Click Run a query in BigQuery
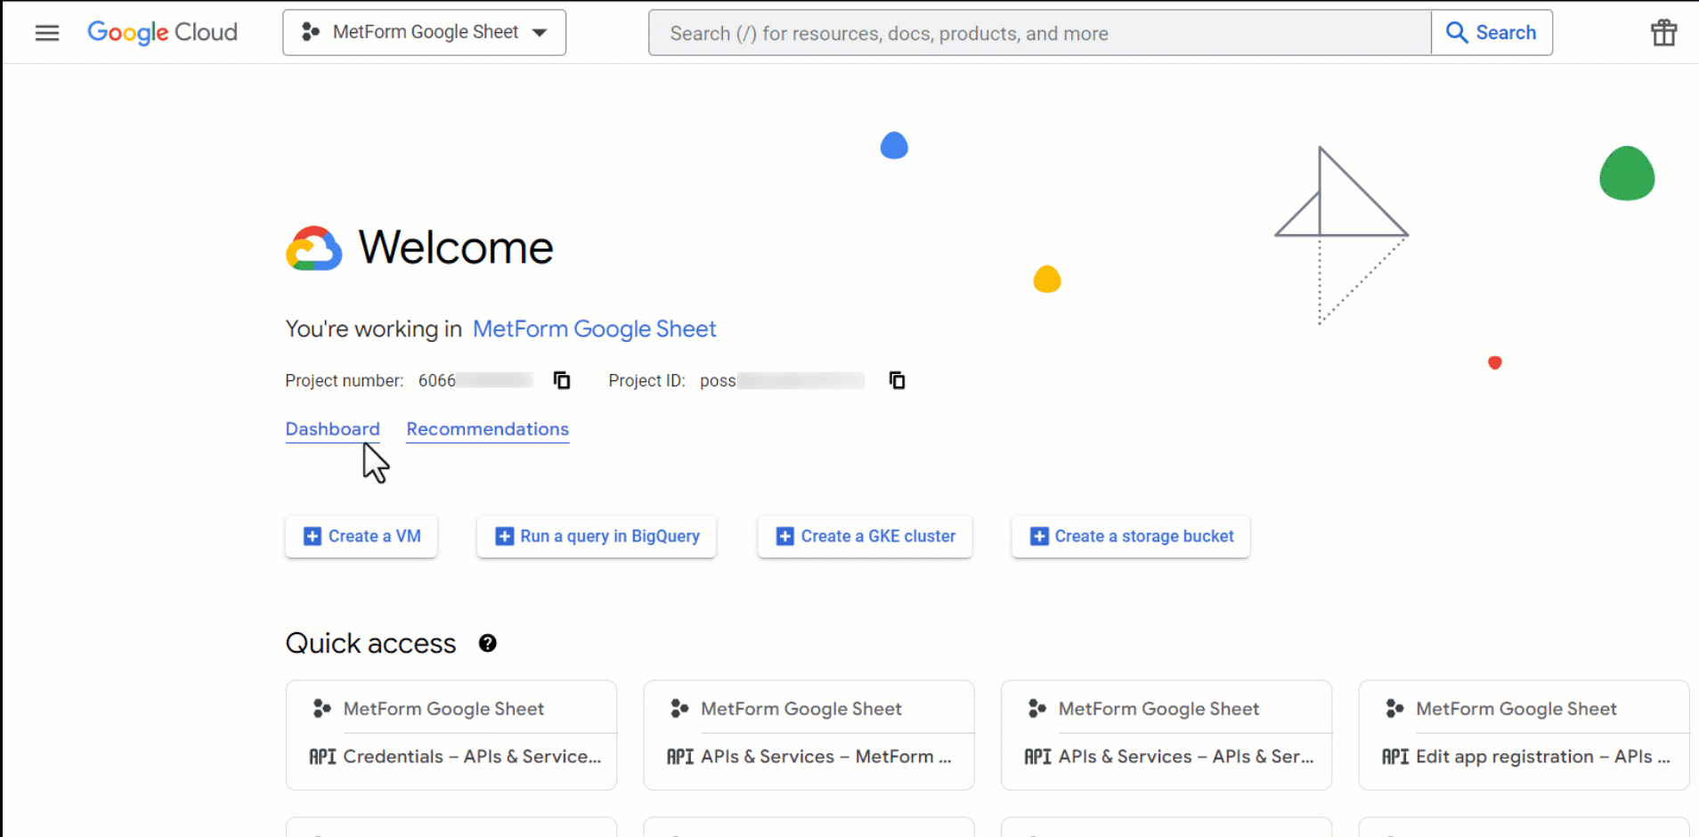The image size is (1699, 837). 596,536
